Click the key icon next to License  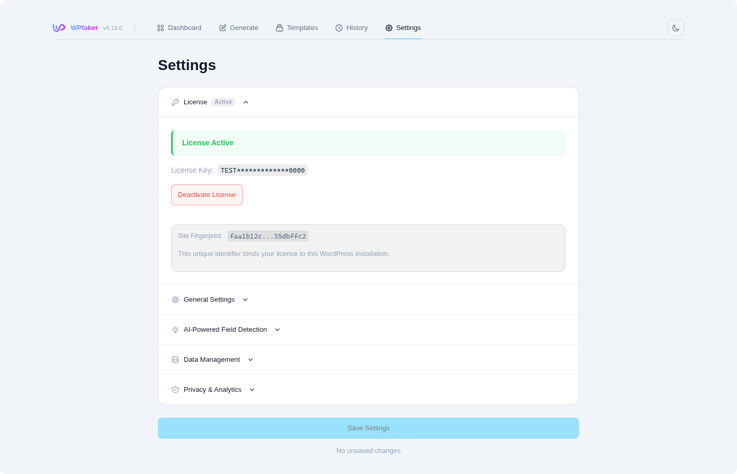[x=175, y=102]
